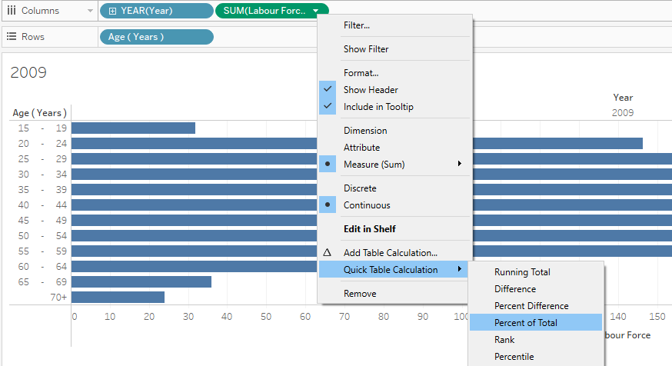The width and height of the screenshot is (672, 366).
Task: Click the delta icon beside Add Table Calculation
Action: tap(328, 252)
